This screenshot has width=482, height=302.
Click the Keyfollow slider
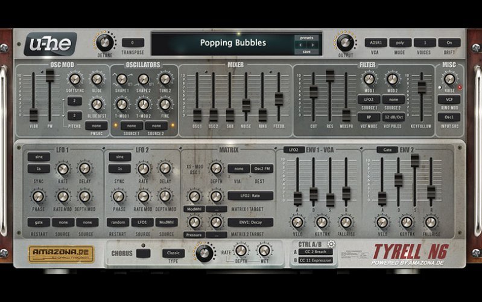(422, 88)
